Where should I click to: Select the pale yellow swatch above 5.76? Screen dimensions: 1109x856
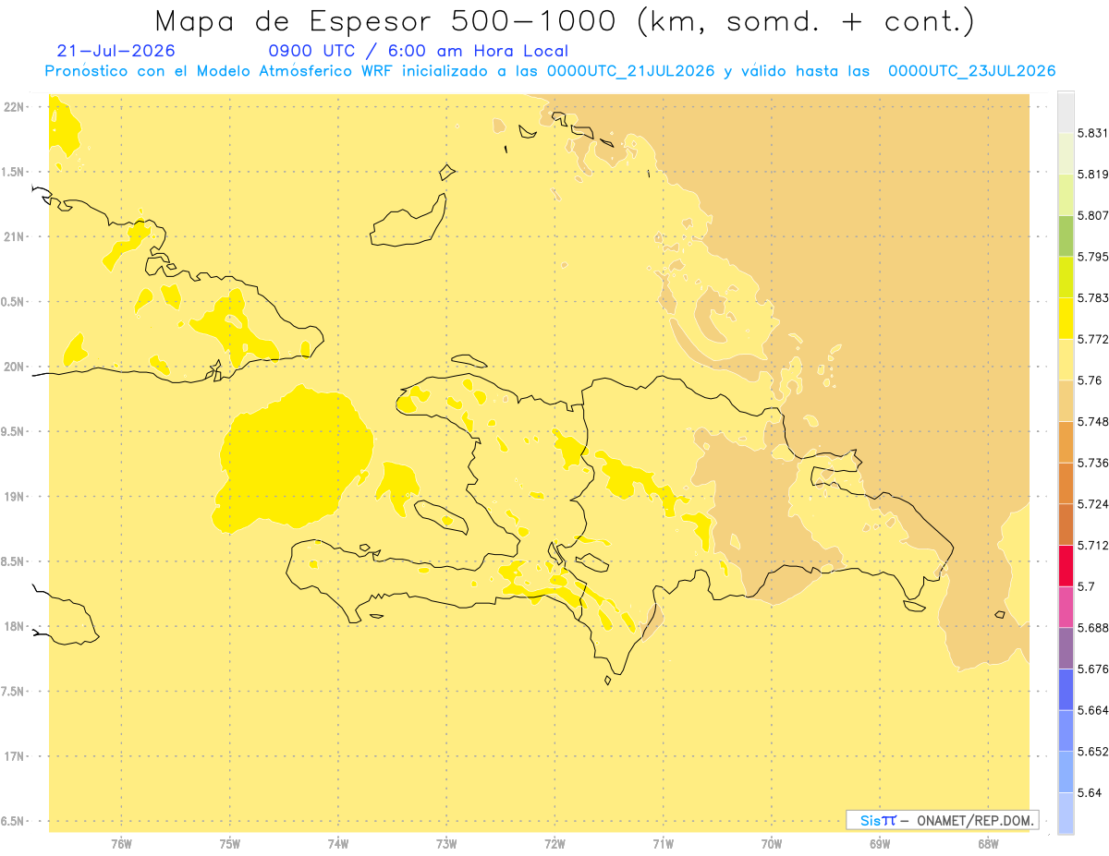[1066, 359]
